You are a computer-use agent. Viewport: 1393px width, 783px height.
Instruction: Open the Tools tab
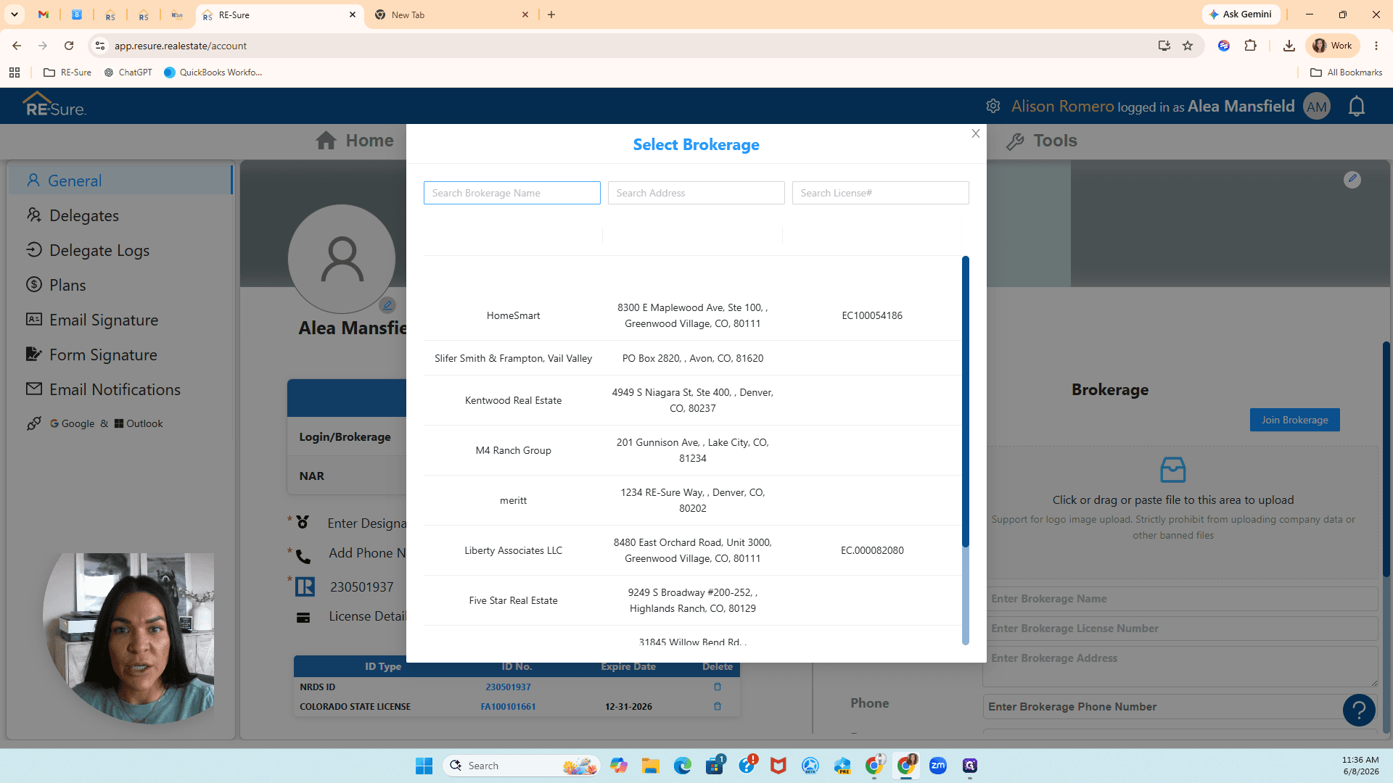(1042, 141)
